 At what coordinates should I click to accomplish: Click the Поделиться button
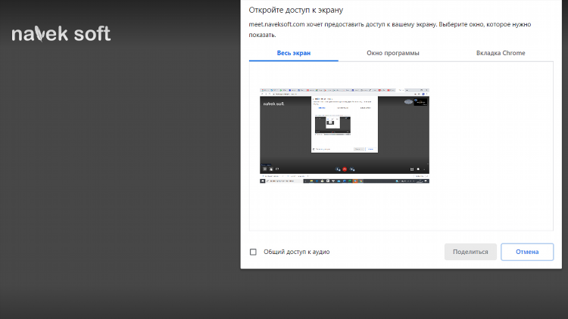tap(470, 252)
